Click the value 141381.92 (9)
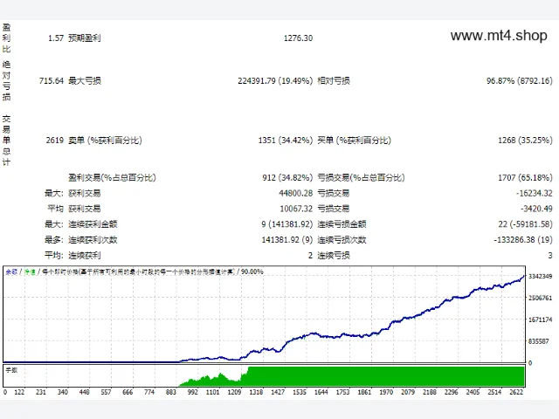Image resolution: width=559 pixels, height=419 pixels. (x=287, y=240)
